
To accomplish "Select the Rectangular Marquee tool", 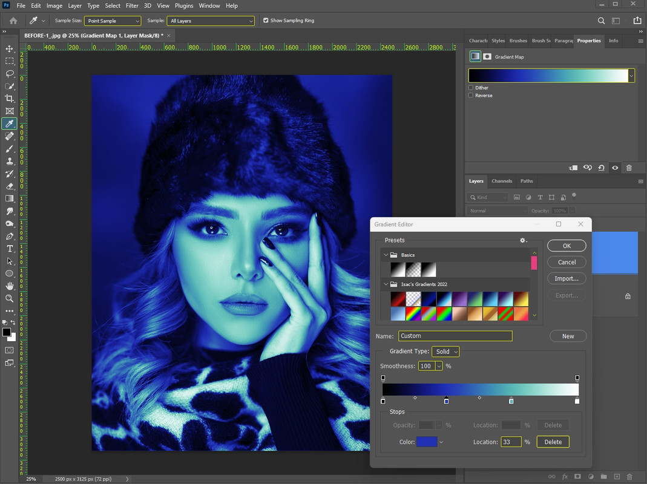I will pyautogui.click(x=9, y=61).
